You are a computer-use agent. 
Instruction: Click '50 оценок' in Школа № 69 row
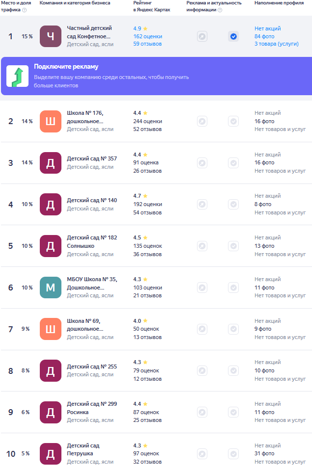(146, 329)
